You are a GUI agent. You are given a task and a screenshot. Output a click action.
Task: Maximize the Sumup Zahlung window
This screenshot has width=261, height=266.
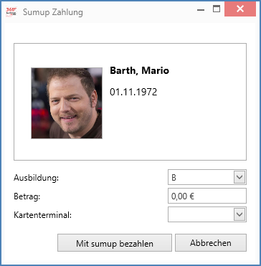click(217, 9)
